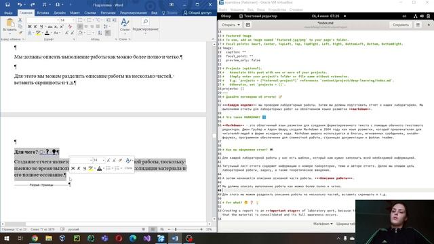434x244 pixels.
Task: Toggle superscript formatting
Action: pyautogui.click(x=62, y=26)
